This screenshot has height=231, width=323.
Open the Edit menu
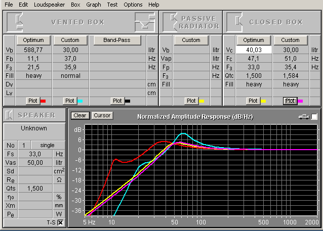[x=23, y=5]
